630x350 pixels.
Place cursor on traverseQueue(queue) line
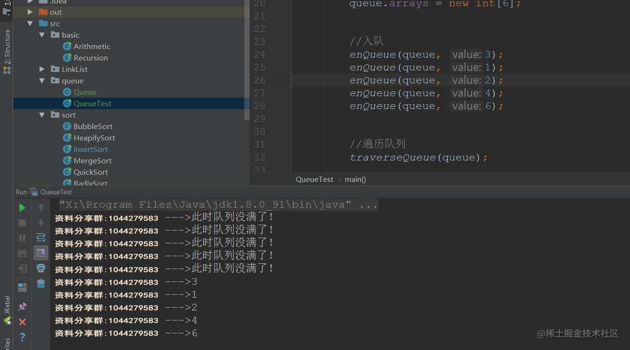[x=419, y=157]
